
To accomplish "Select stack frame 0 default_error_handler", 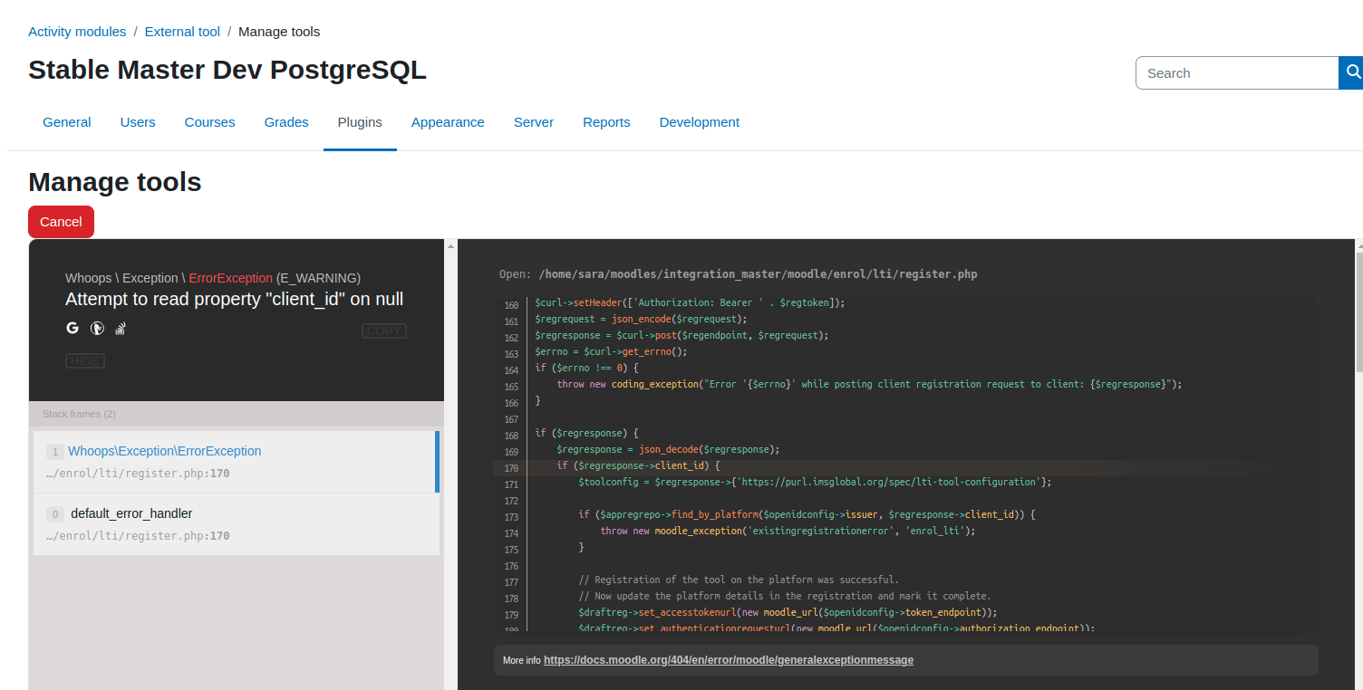I will [237, 524].
